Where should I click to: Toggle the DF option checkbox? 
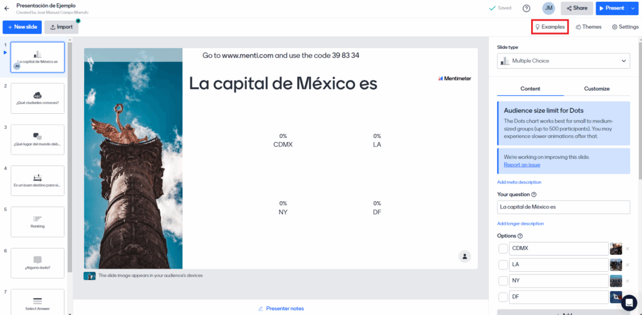pos(503,297)
